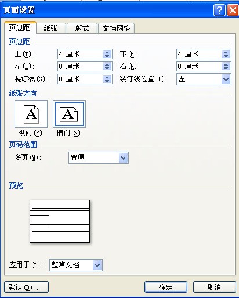Increase the 装订线 gutter value
This screenshot has width=239, height=298.
(x=107, y=77)
